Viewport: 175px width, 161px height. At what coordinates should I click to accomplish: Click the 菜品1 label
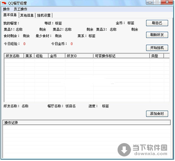[x=9, y=30]
